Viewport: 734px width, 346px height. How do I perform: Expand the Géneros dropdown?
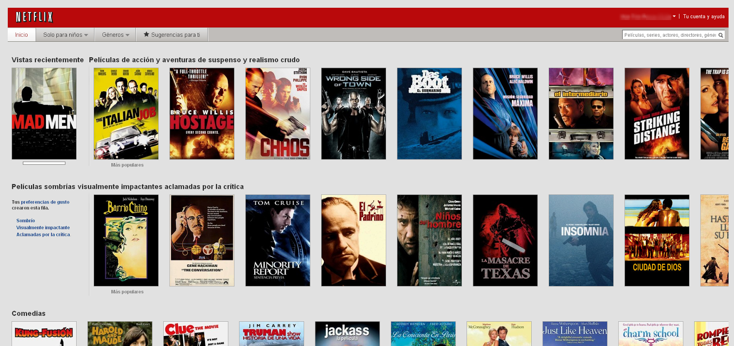115,35
